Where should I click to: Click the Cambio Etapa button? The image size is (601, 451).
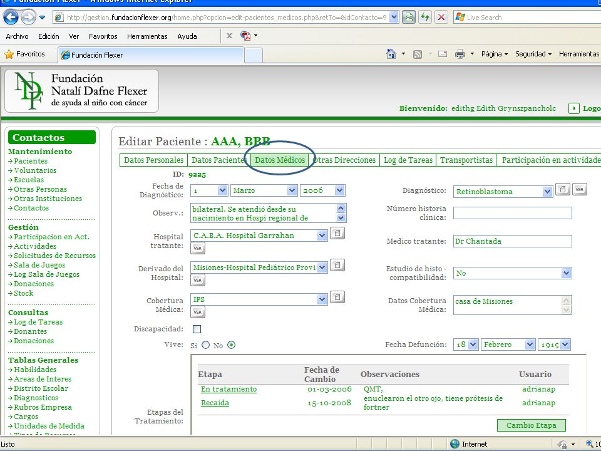click(x=532, y=425)
